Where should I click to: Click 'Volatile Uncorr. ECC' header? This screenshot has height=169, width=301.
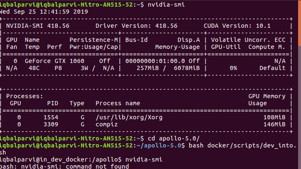(248, 40)
